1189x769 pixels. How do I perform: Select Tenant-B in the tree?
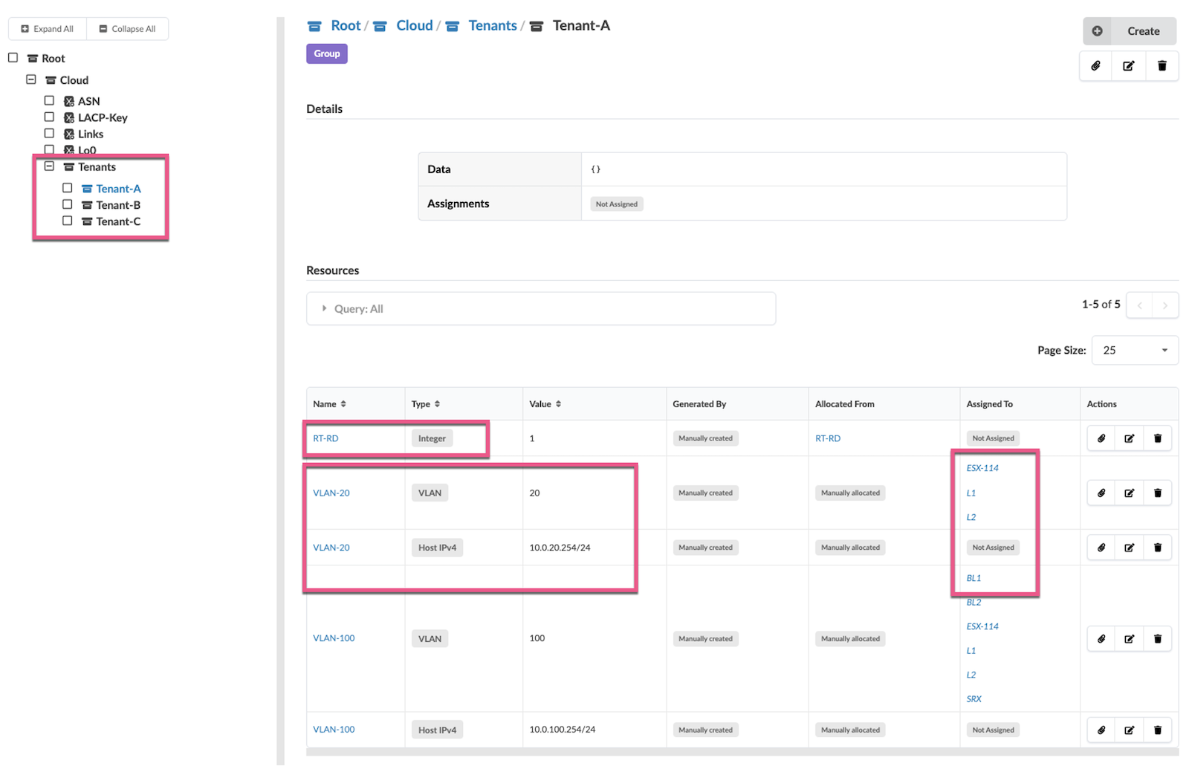tap(118, 205)
